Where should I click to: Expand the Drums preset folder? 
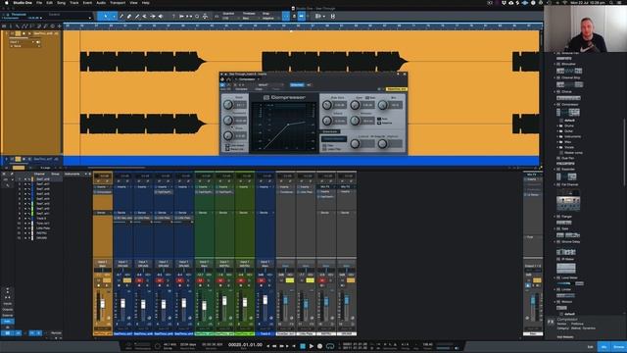click(558, 126)
